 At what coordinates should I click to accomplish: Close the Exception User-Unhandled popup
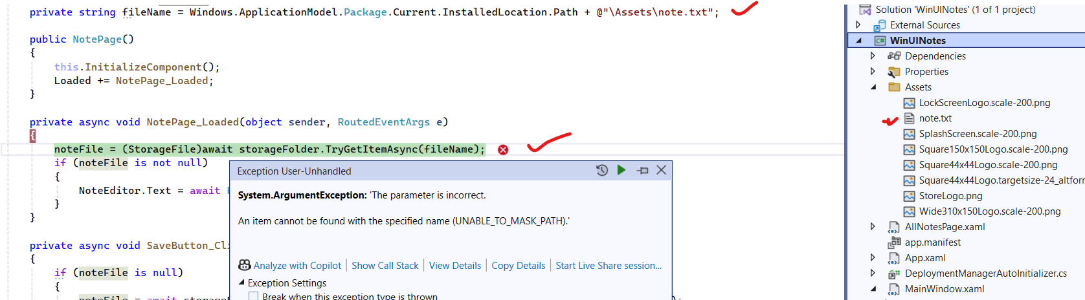click(661, 170)
